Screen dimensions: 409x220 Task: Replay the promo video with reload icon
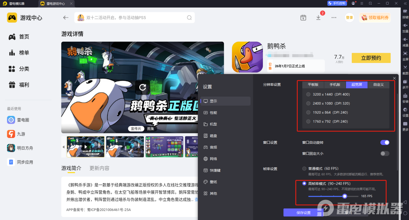(x=143, y=87)
